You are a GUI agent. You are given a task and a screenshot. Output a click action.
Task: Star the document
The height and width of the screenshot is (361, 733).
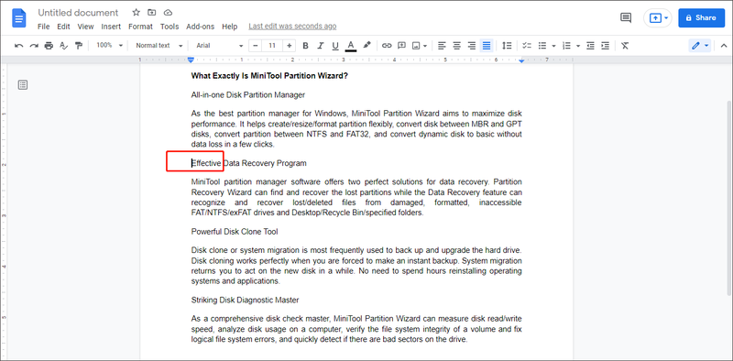pos(136,13)
